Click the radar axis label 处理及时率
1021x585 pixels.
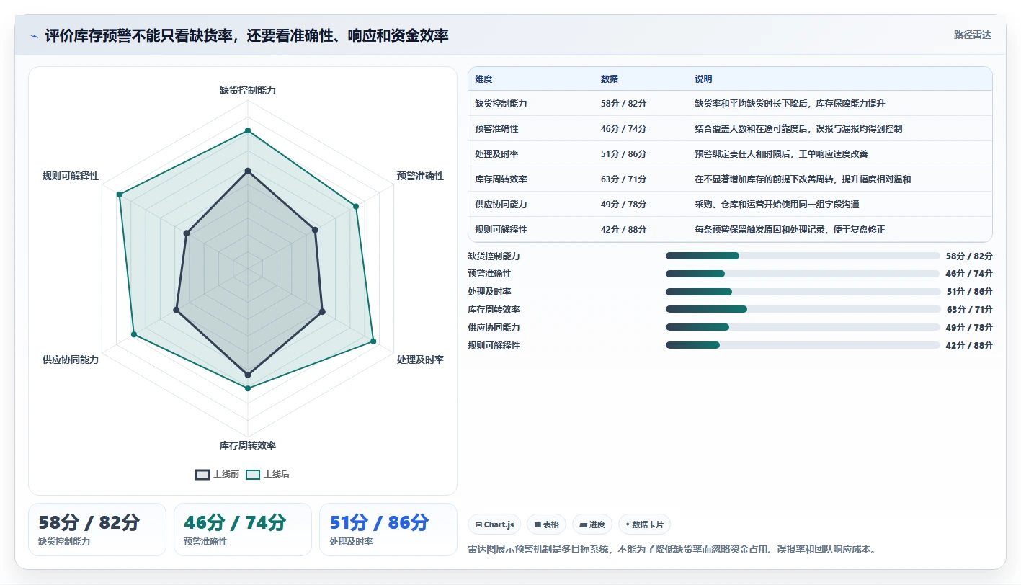(x=420, y=360)
